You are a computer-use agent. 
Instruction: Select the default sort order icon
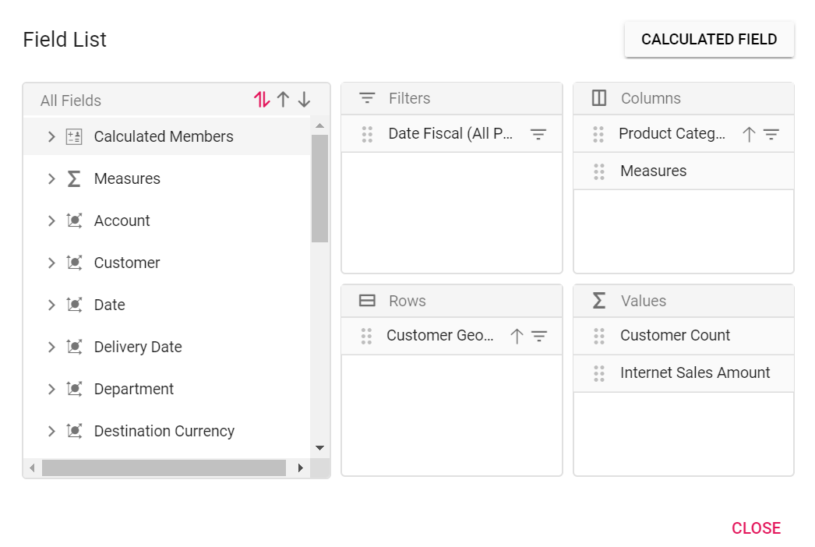262,99
